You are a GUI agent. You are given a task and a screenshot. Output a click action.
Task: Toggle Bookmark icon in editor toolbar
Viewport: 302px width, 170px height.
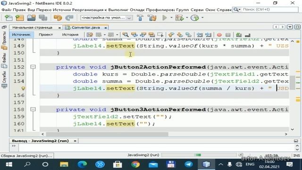188,34
